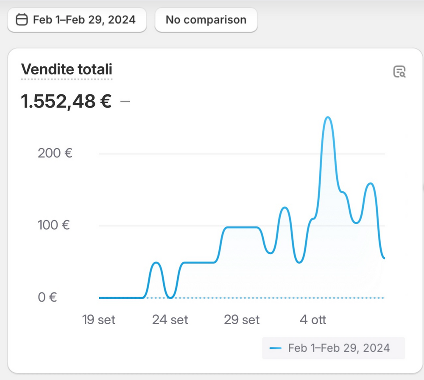Click the 200 € axis label
The height and width of the screenshot is (380, 424).
click(55, 153)
